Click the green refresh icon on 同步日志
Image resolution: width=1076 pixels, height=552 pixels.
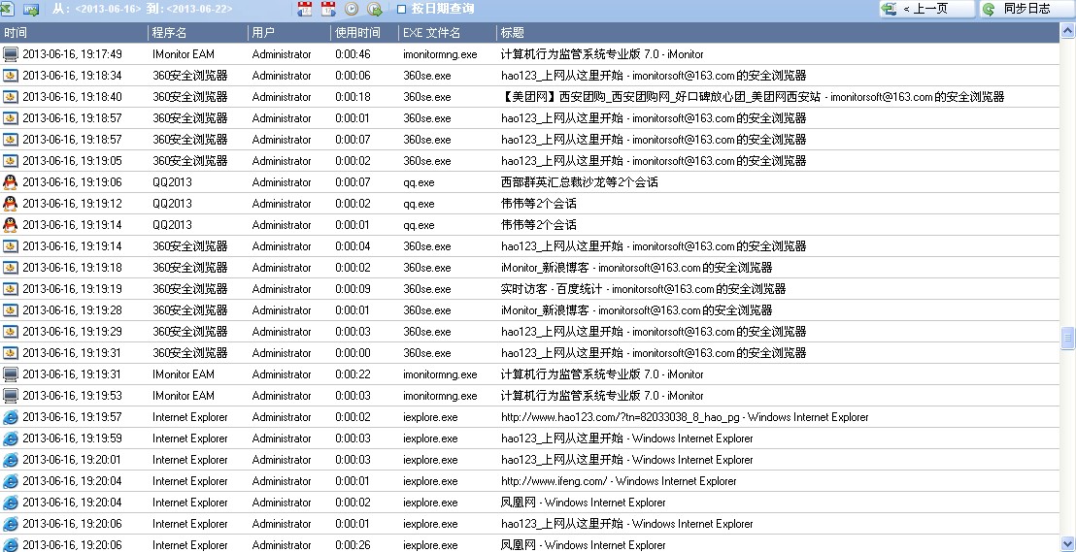coord(989,9)
